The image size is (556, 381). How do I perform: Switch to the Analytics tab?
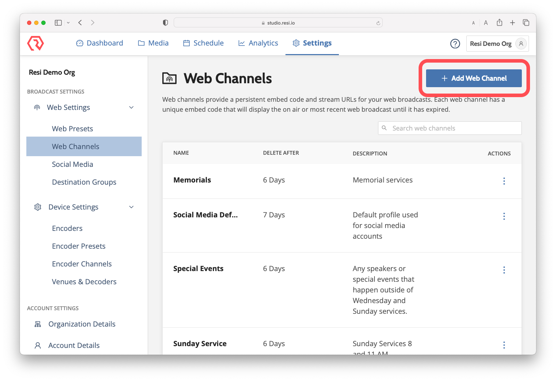pyautogui.click(x=258, y=43)
